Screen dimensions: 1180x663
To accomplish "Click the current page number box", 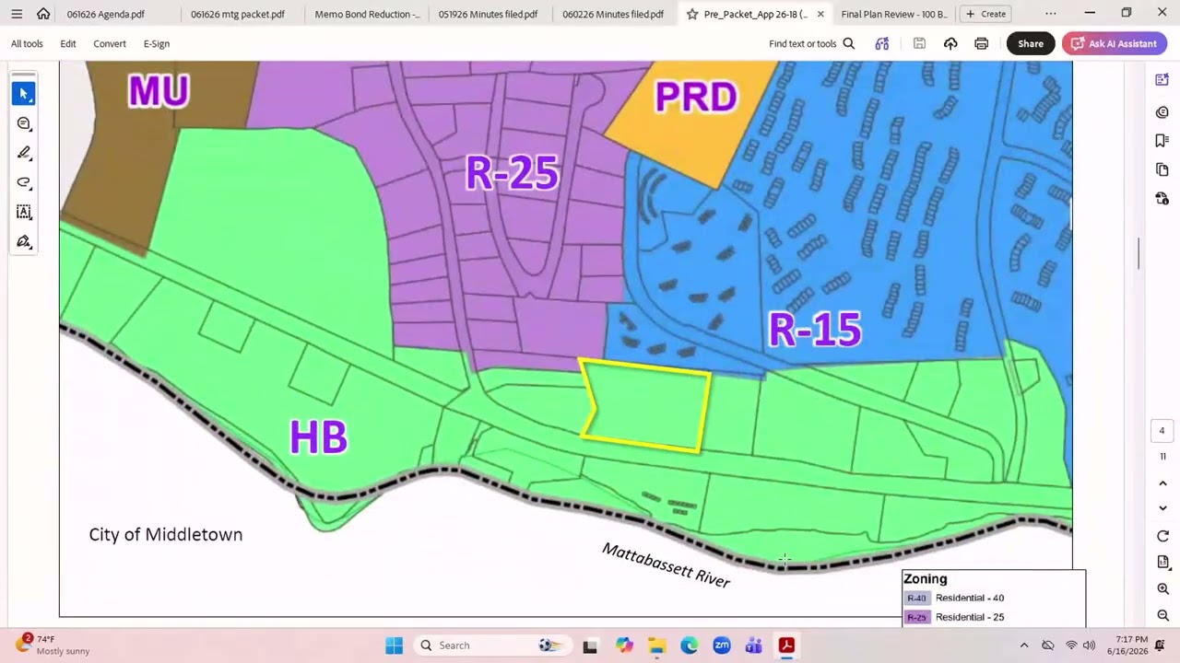I will pyautogui.click(x=1162, y=431).
